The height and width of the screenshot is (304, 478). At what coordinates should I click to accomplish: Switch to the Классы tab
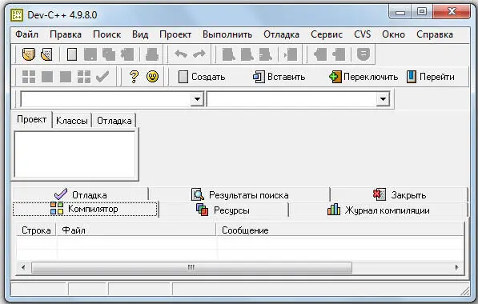point(72,121)
